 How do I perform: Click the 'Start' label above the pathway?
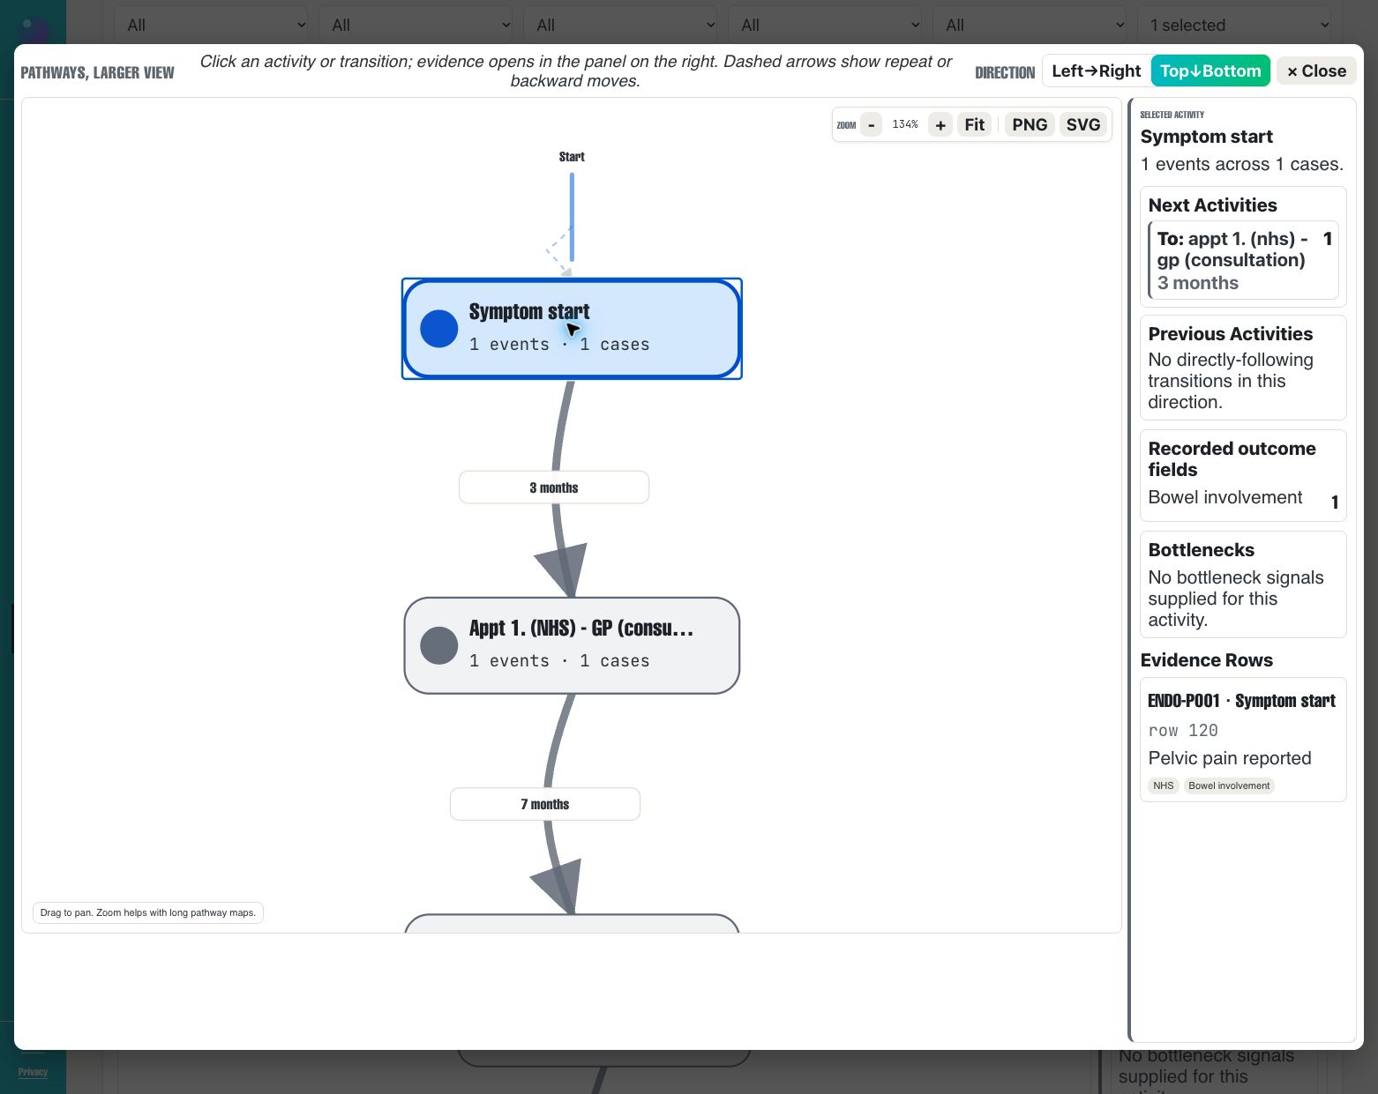[572, 157]
